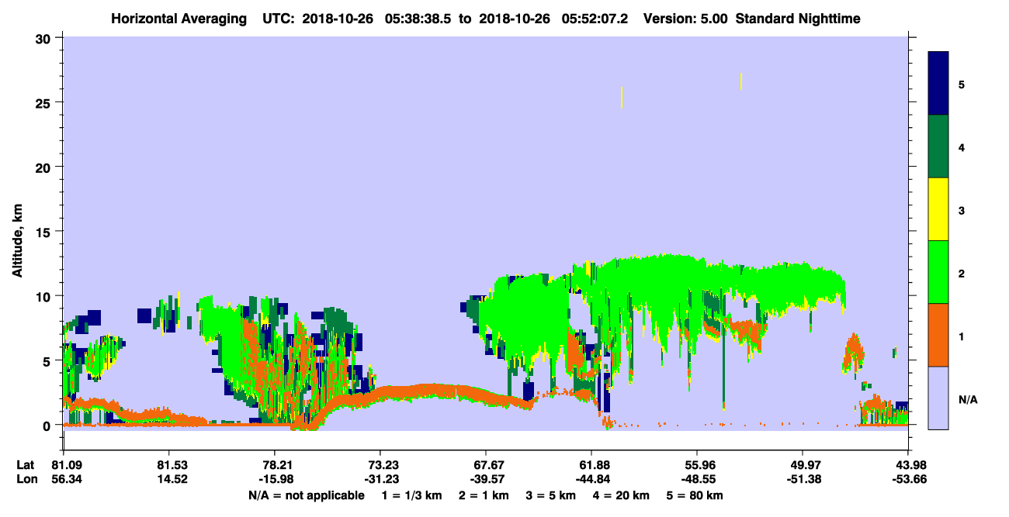Click the bright green colorbar segment labeled 2

(938, 272)
